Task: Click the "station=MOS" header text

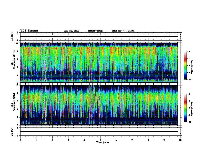Action: [95, 31]
